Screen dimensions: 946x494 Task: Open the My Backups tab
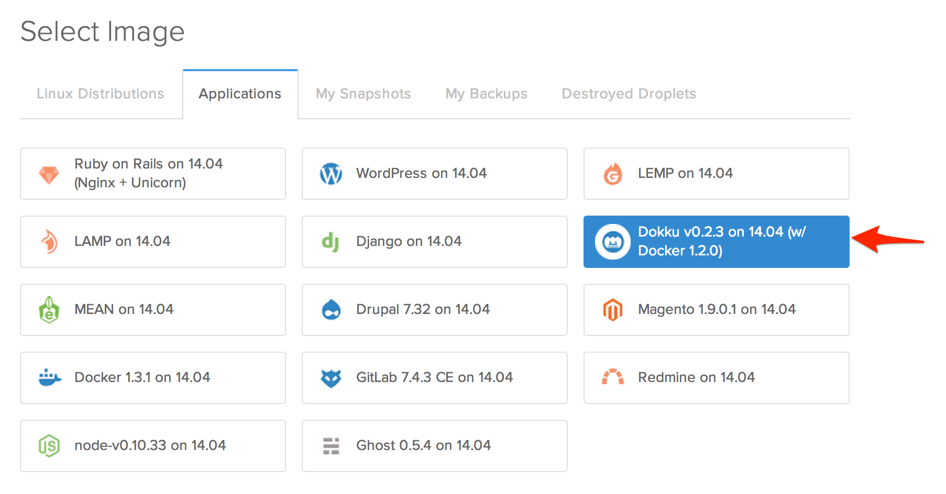487,94
